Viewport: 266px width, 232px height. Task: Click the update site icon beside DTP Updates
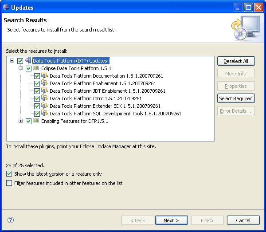[28, 60]
